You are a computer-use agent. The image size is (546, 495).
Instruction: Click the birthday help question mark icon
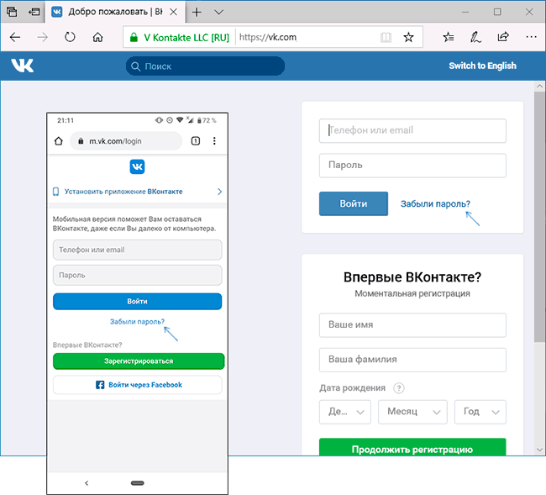tap(399, 387)
